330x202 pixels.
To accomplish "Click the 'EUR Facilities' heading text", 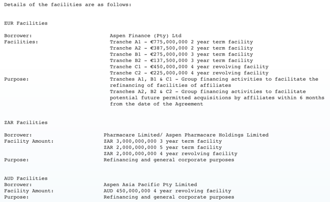I will coord(26,23).
